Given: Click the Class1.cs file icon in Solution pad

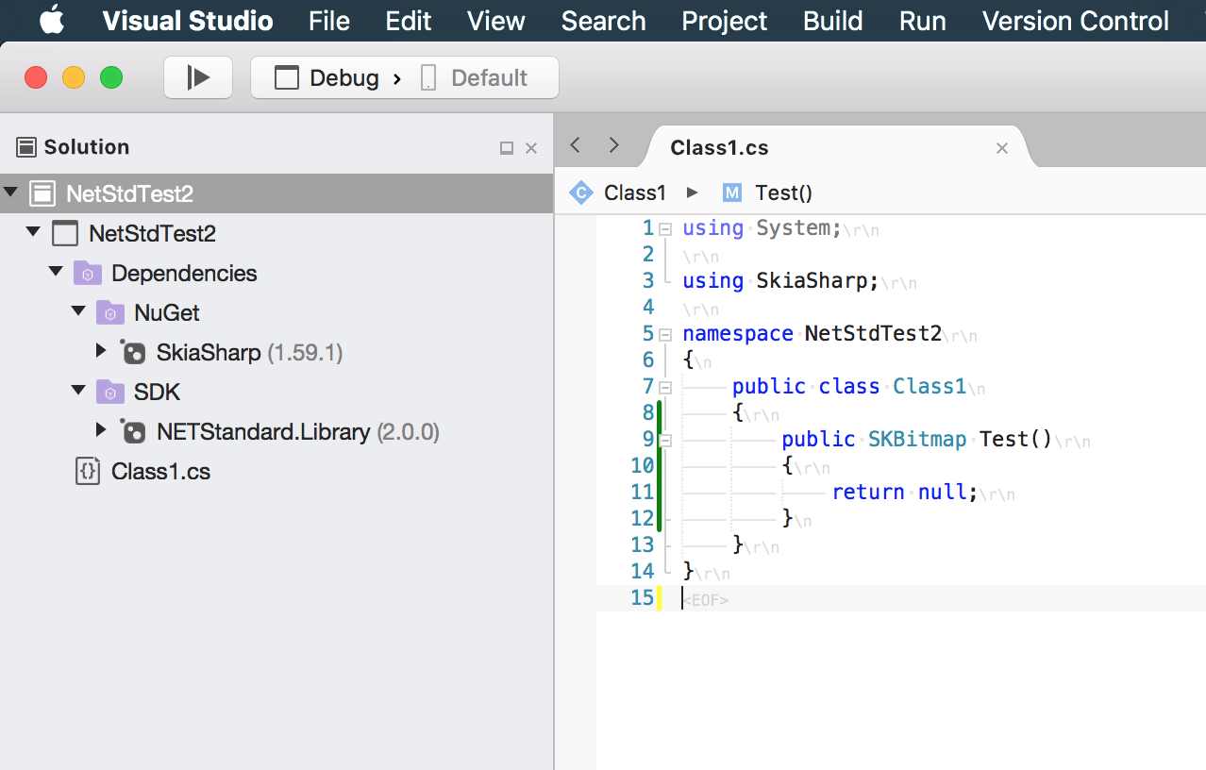Looking at the screenshot, I should click(86, 471).
